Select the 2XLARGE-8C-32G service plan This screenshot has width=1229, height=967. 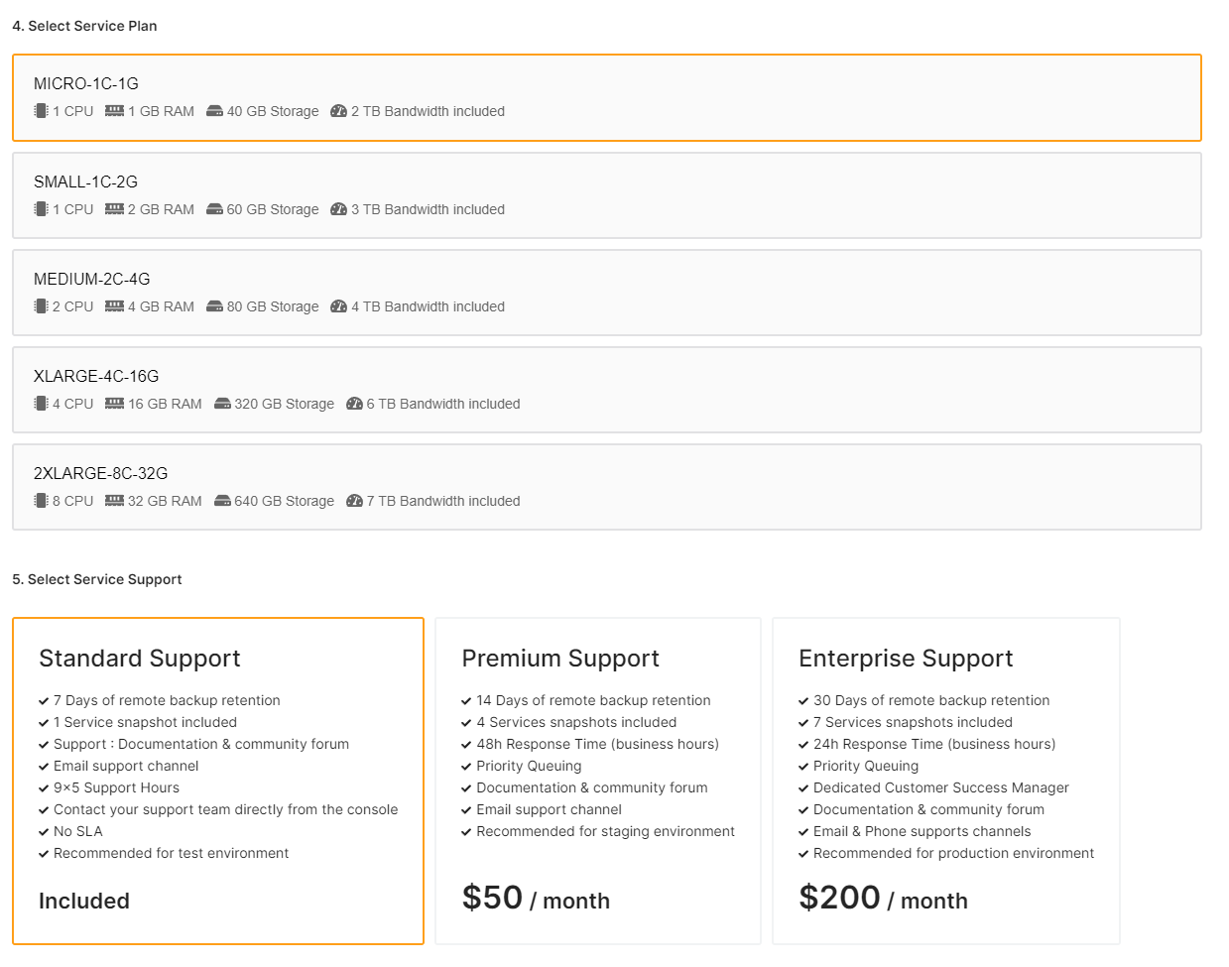click(x=606, y=487)
